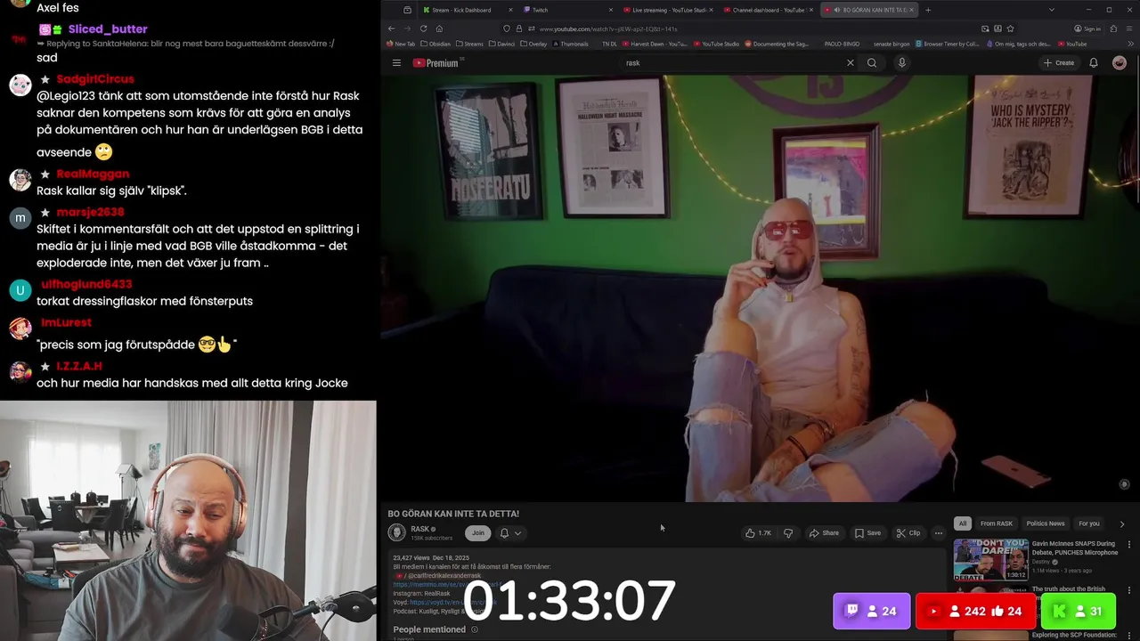Click username Sliced_butter in chat
Viewport: 1140px width, 641px height.
(108, 29)
